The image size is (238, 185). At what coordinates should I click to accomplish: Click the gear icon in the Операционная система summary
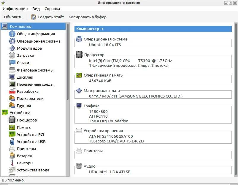tap(79, 39)
